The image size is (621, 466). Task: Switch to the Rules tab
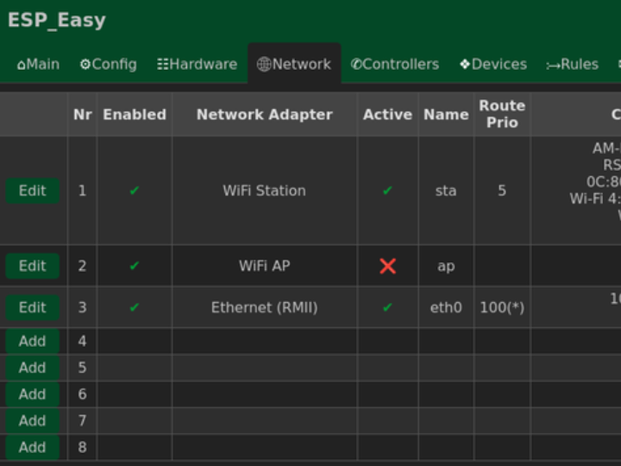coord(572,65)
